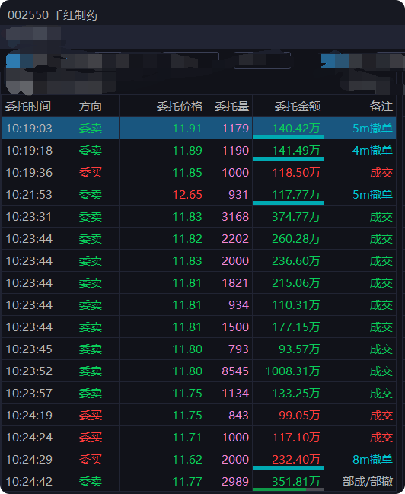Select the 10:19:18 time cell
Viewport: 405px width, 494px height.
[29, 150]
